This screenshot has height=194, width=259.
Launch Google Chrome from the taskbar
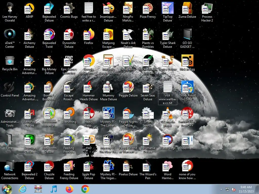tap(85, 189)
